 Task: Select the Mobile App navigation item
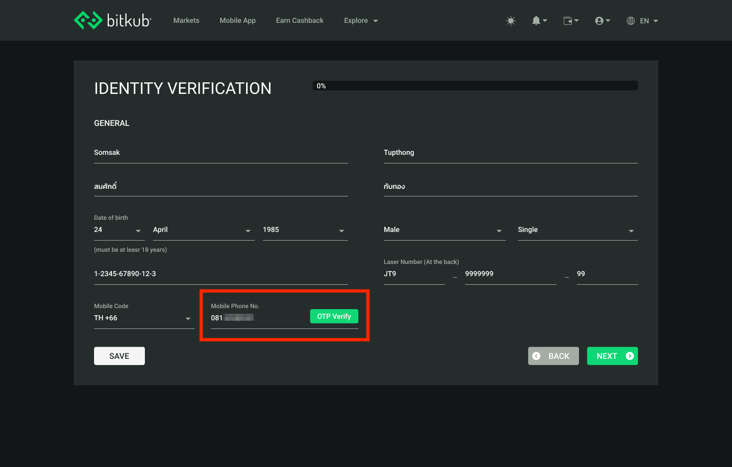click(x=237, y=20)
